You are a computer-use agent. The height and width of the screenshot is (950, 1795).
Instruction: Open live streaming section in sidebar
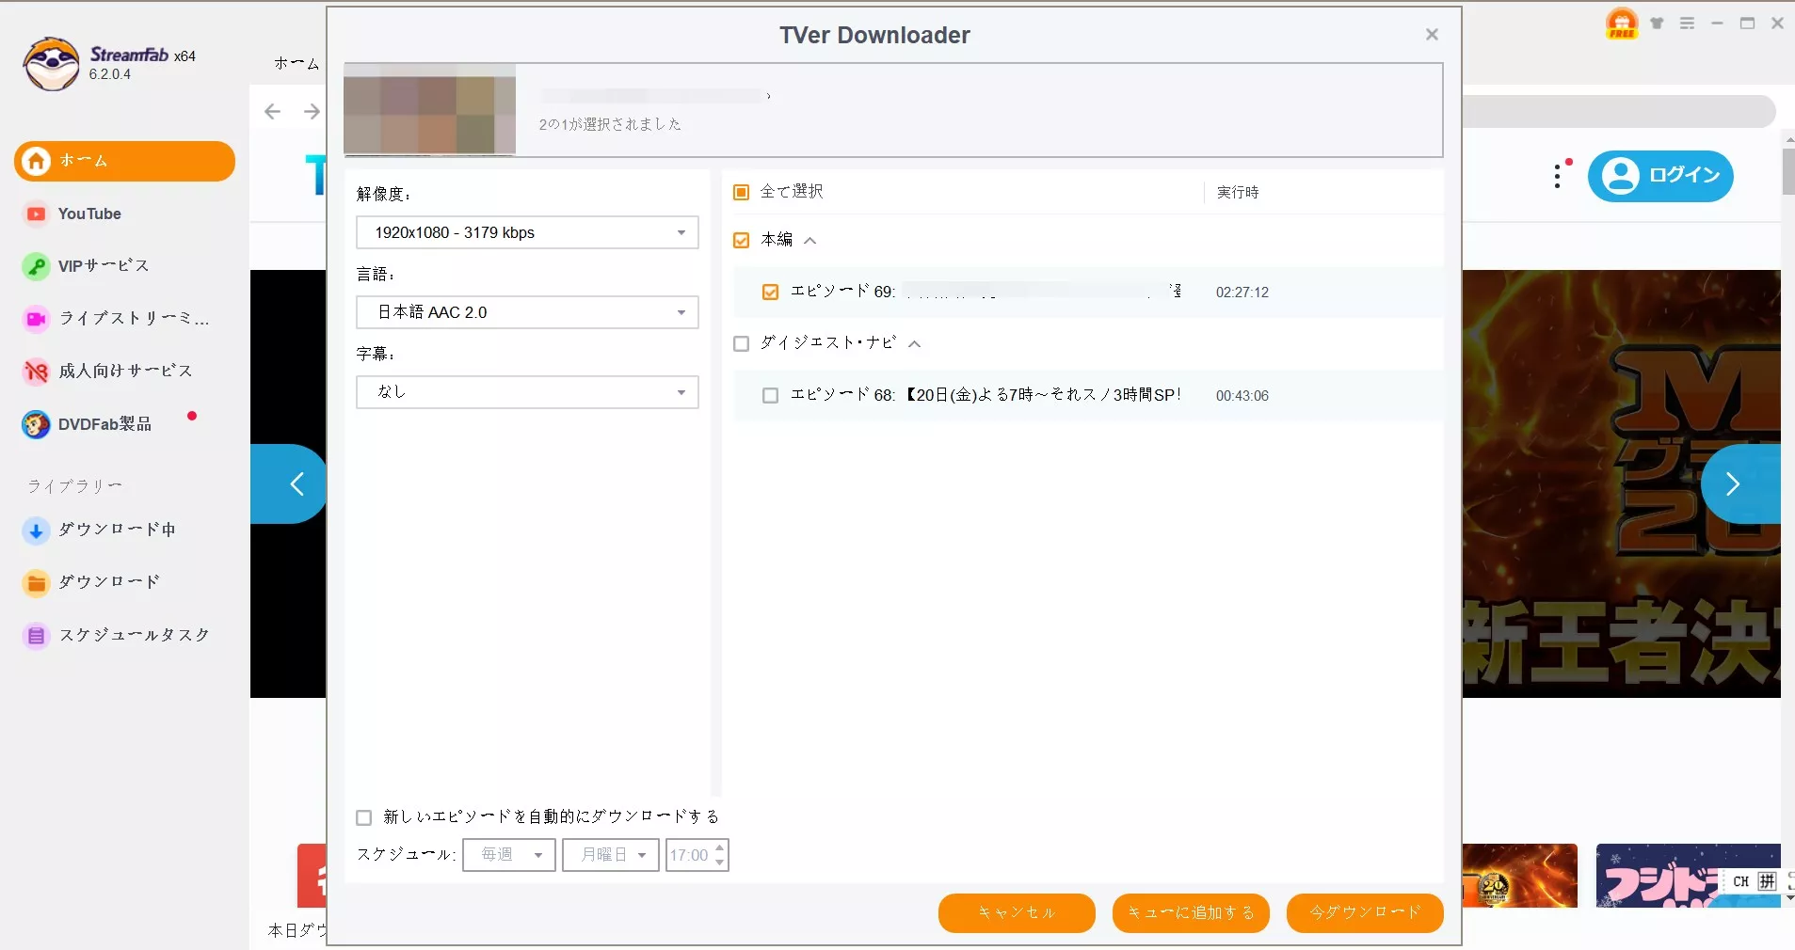(116, 319)
